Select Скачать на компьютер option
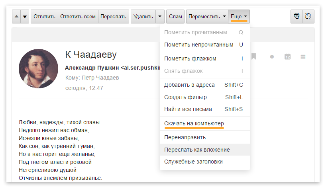The image size is (330, 191). [194, 123]
